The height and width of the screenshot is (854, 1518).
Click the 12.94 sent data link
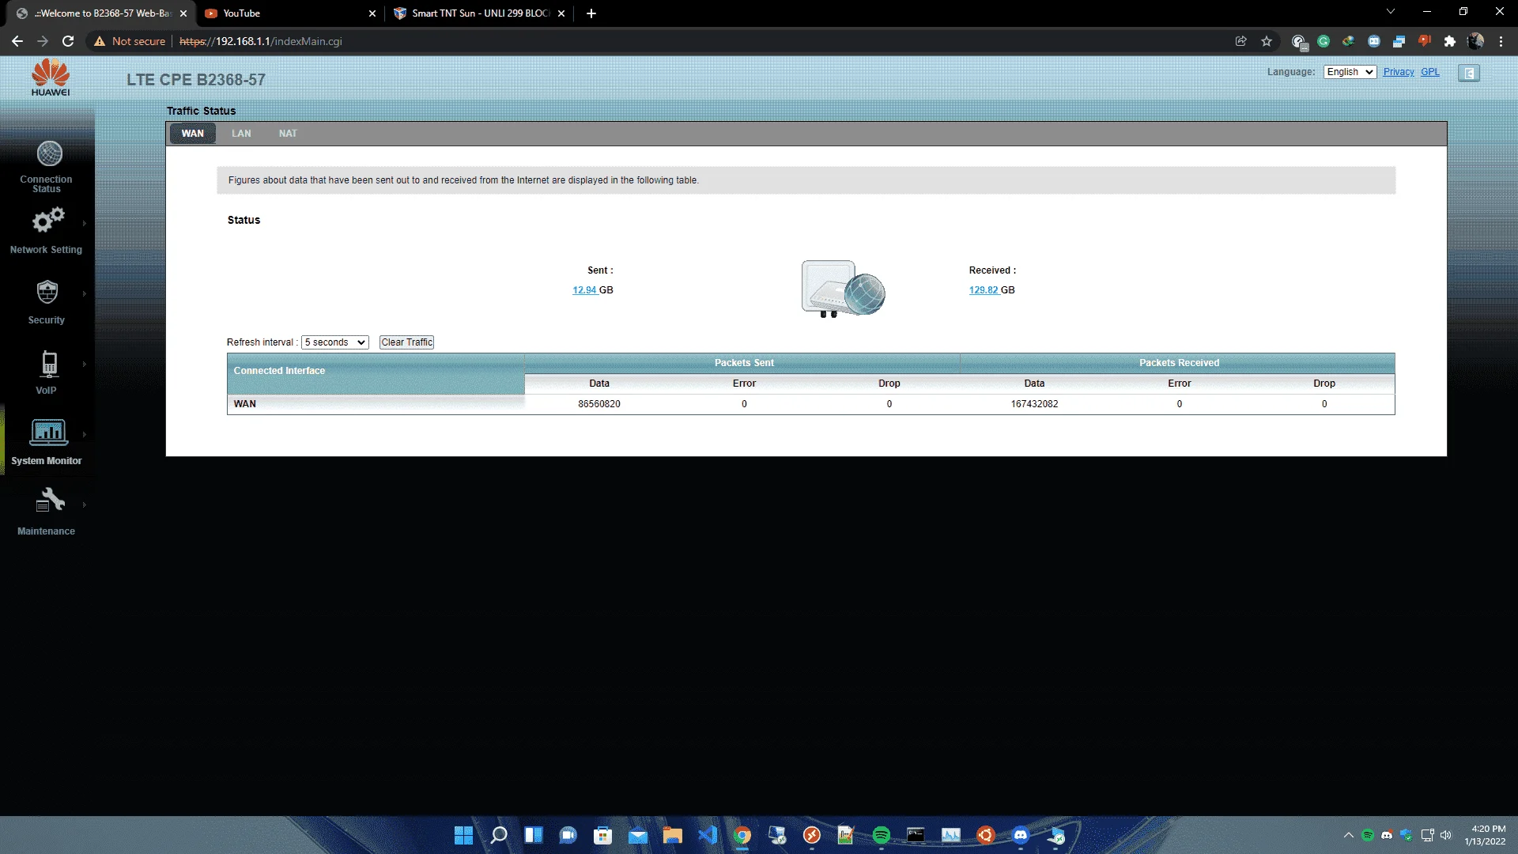584,290
